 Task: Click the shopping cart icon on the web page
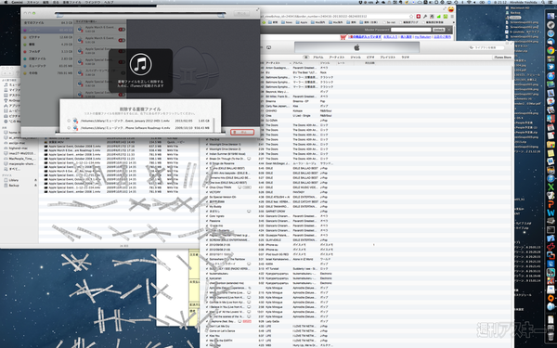click(343, 37)
